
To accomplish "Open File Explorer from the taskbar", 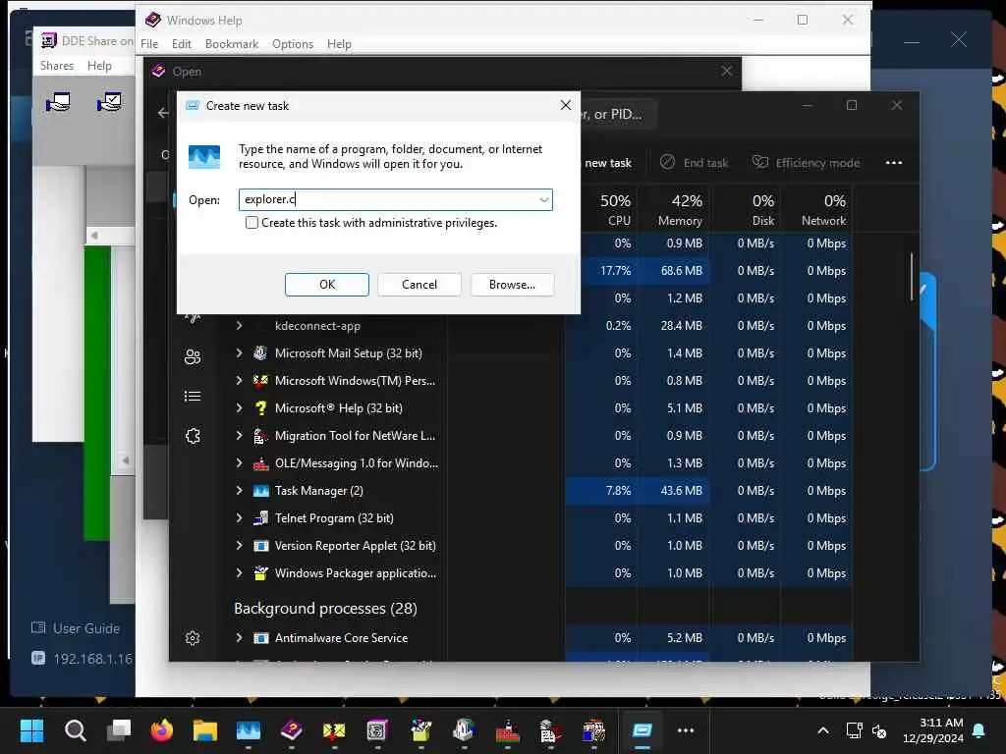I will click(204, 730).
